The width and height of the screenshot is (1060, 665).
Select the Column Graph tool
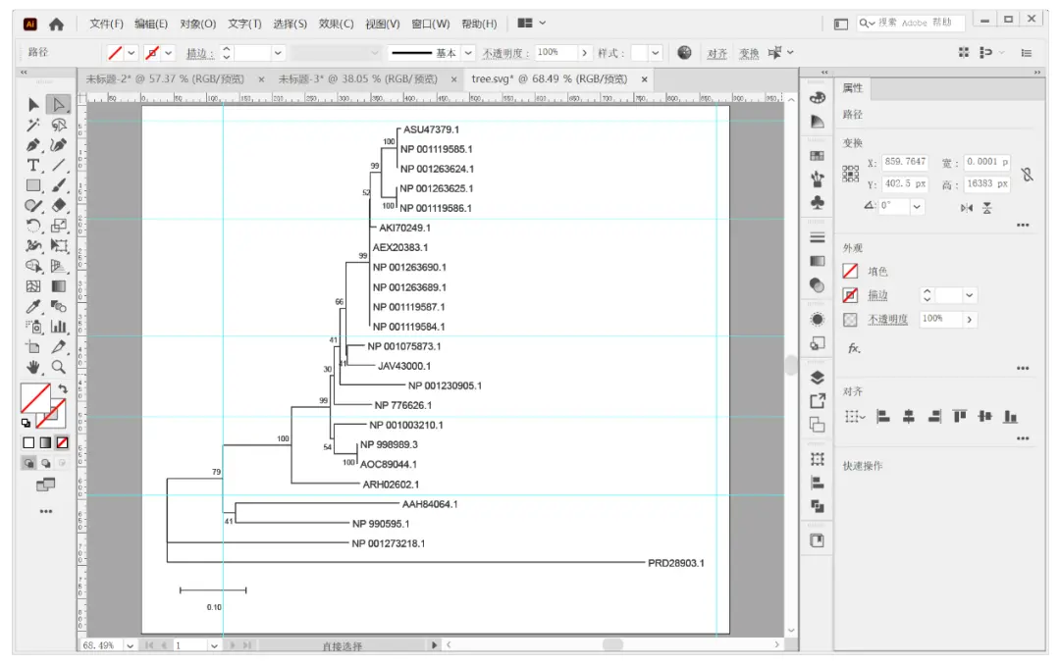click(59, 327)
